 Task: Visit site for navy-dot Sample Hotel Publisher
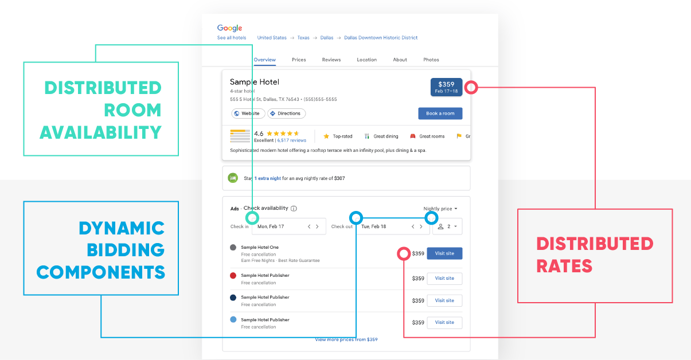[x=444, y=300]
